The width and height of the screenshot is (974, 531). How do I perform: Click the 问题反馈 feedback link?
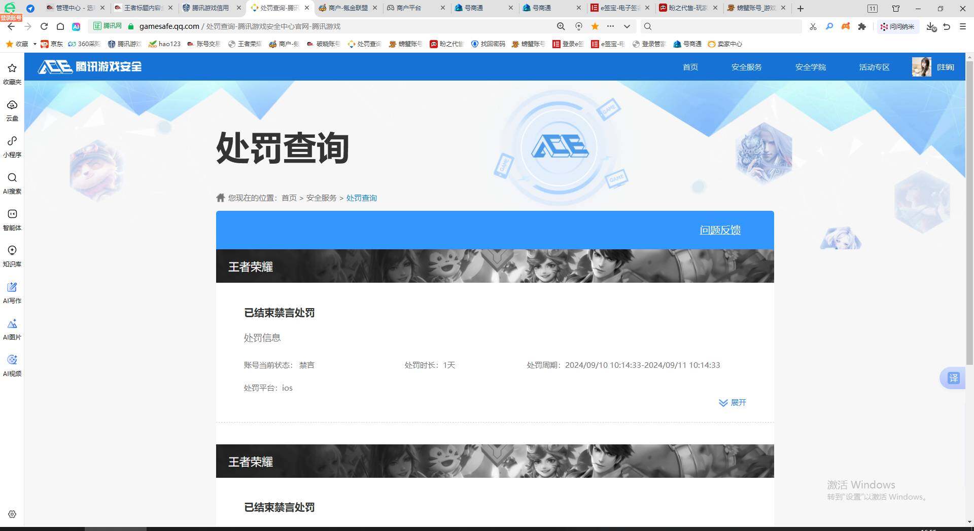coord(720,230)
